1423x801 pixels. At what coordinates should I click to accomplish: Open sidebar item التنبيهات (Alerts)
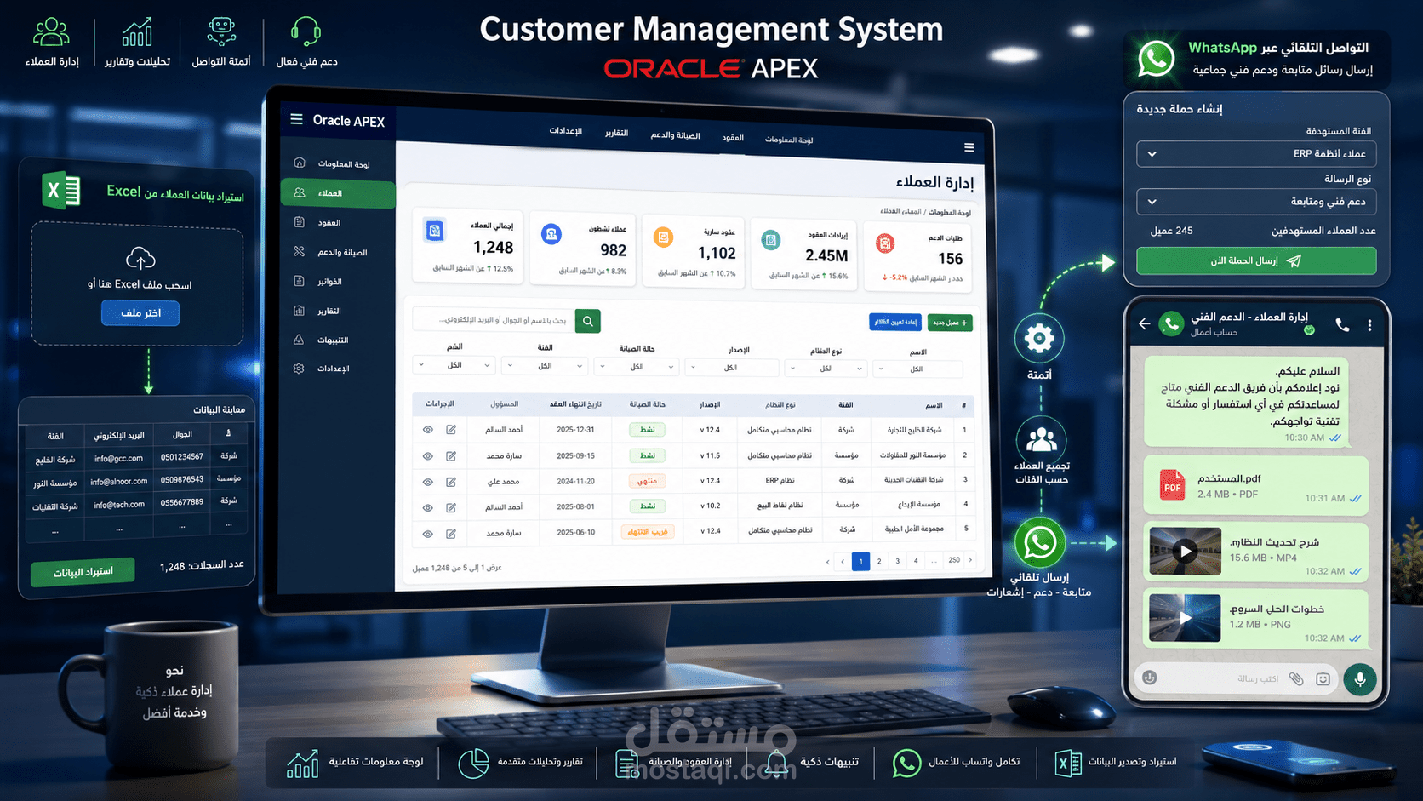point(337,340)
